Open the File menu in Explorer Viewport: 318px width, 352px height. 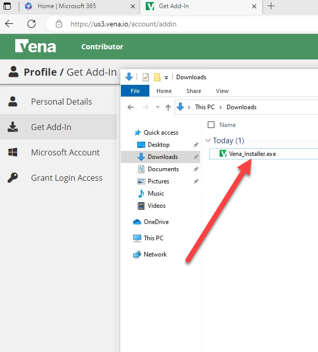click(135, 91)
